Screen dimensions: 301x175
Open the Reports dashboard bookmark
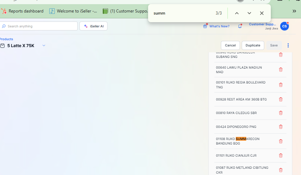point(23,11)
